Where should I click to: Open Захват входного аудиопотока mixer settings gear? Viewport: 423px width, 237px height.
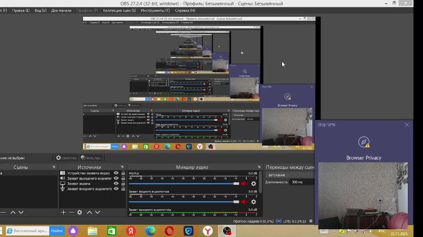[253, 202]
